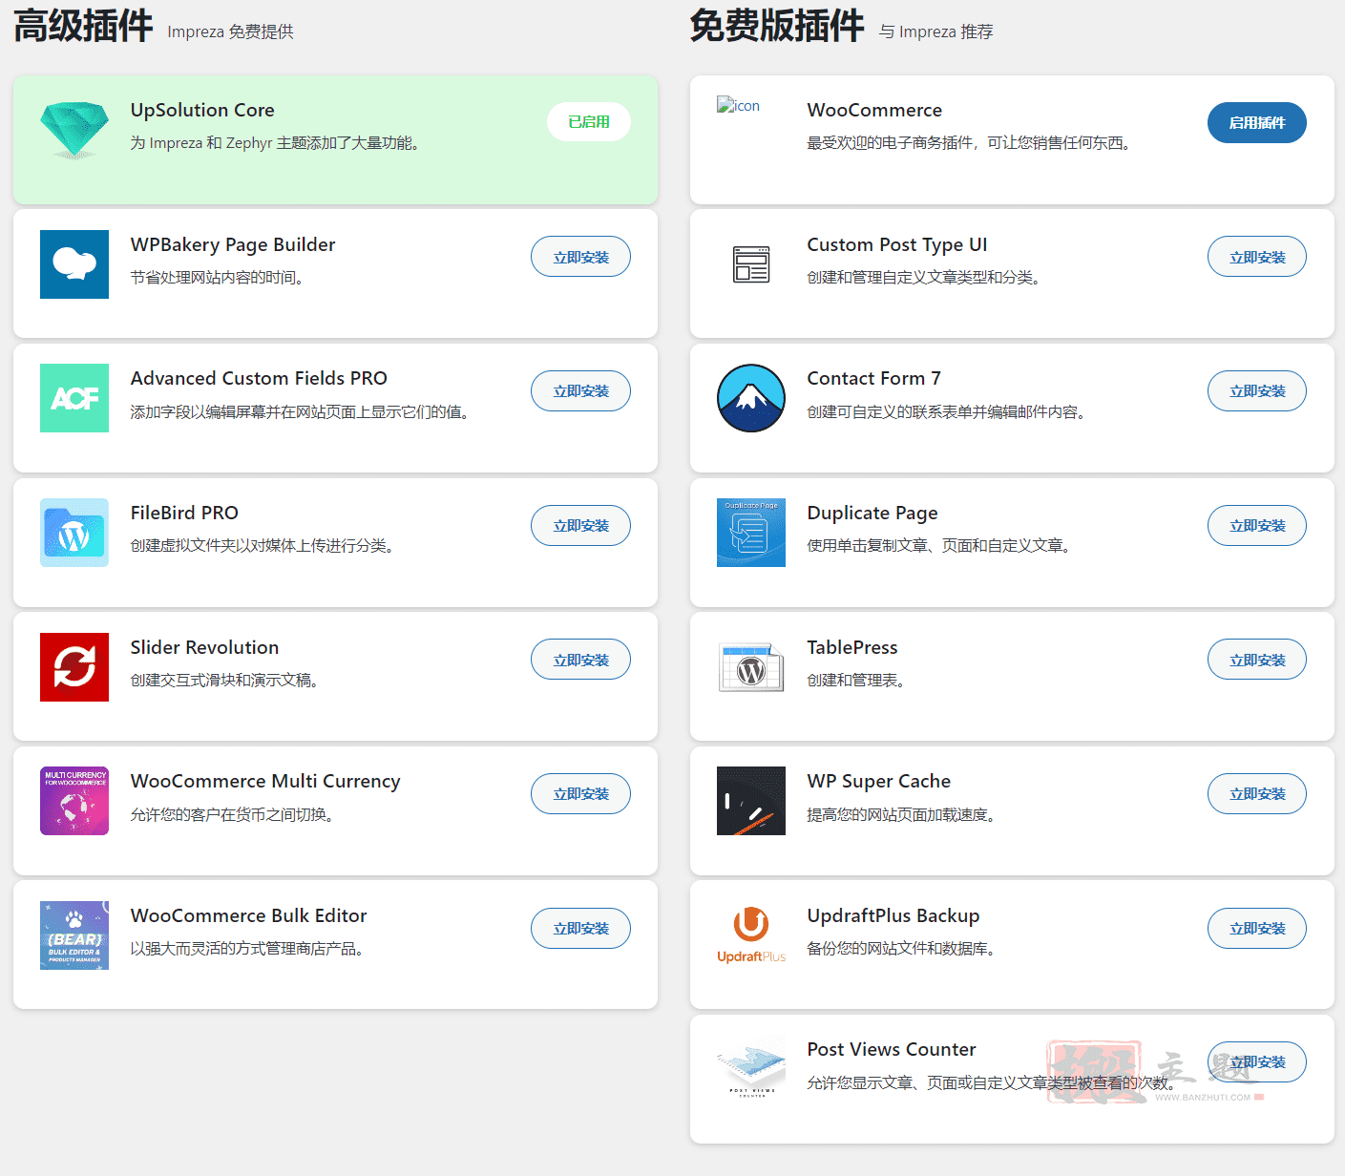Click the WooCommerce Bulk Editor BEAR icon
Viewport: 1345px width, 1176px height.
tap(74, 935)
